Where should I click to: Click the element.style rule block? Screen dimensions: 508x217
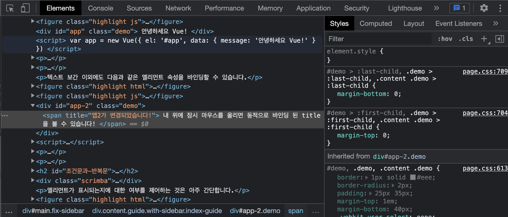click(x=416, y=55)
